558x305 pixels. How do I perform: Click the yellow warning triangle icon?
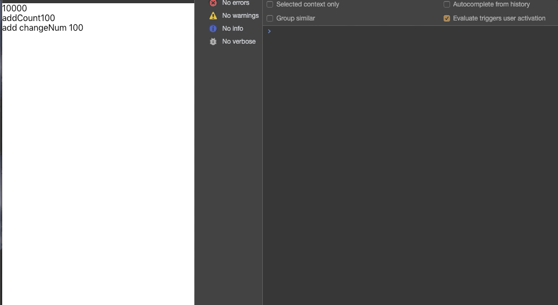pos(213,16)
